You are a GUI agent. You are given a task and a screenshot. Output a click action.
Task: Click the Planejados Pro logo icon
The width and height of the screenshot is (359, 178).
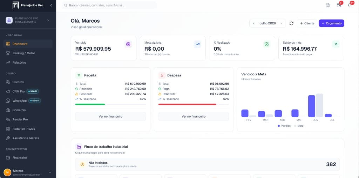[15, 5]
